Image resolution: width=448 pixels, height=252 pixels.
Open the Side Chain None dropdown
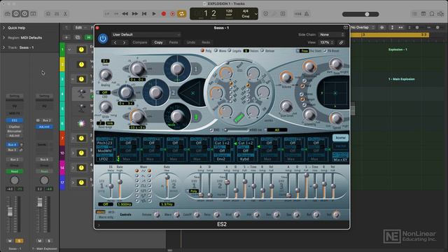331,34
